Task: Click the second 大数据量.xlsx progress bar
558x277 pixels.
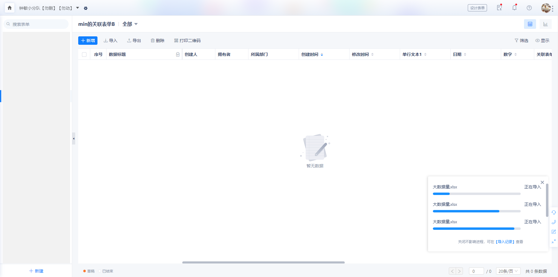Action: [x=476, y=211]
